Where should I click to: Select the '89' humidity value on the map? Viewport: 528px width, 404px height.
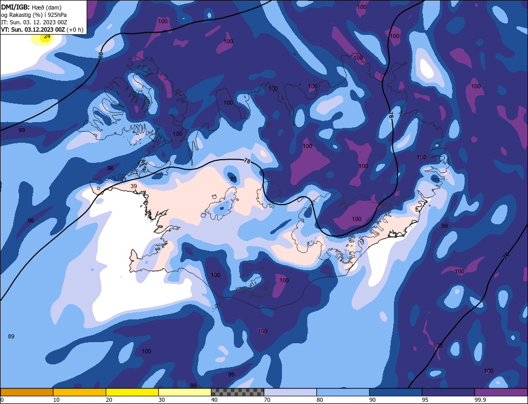click(11, 336)
